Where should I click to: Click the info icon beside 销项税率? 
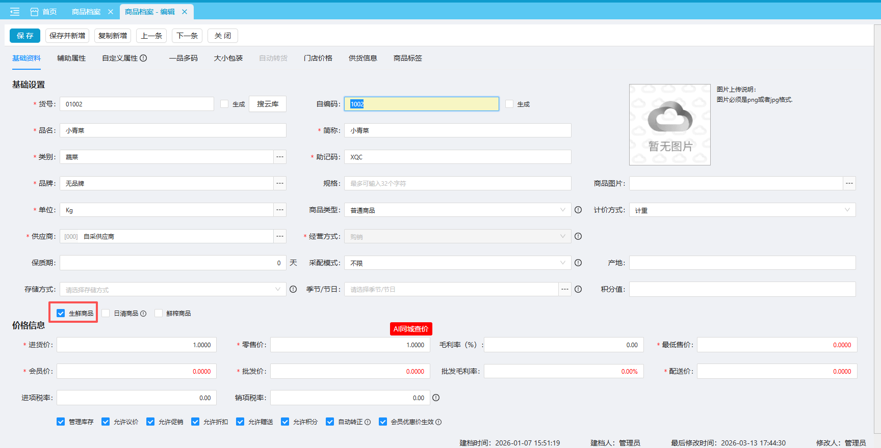click(436, 398)
